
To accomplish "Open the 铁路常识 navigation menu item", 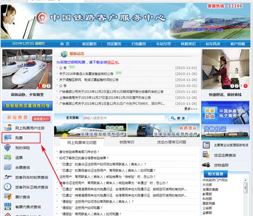I will coord(188,44).
